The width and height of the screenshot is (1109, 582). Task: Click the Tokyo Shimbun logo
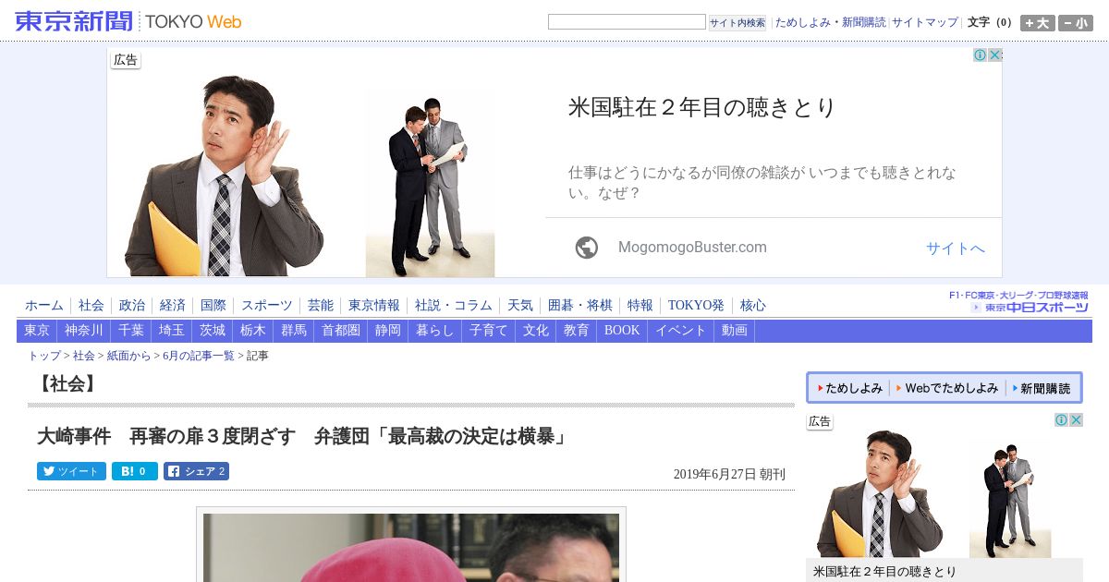128,21
